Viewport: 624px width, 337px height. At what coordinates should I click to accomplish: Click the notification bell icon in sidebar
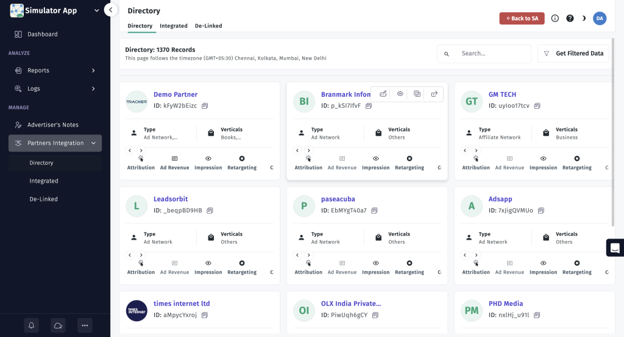[32, 325]
